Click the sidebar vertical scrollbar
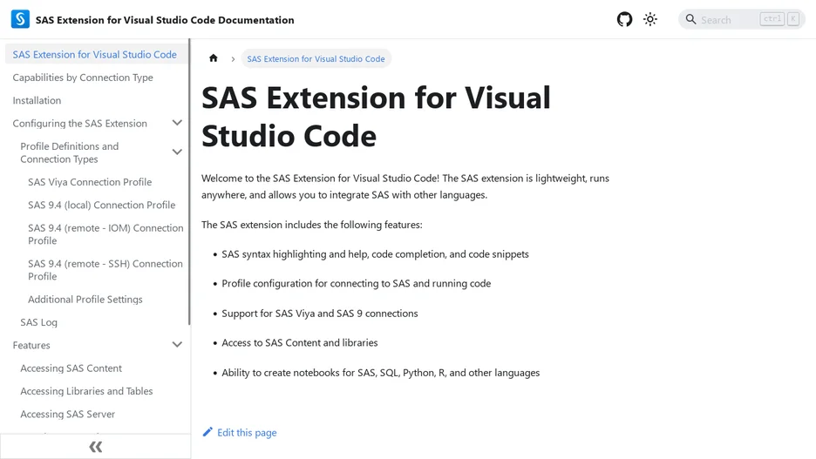The width and height of the screenshot is (816, 459). tap(189, 182)
